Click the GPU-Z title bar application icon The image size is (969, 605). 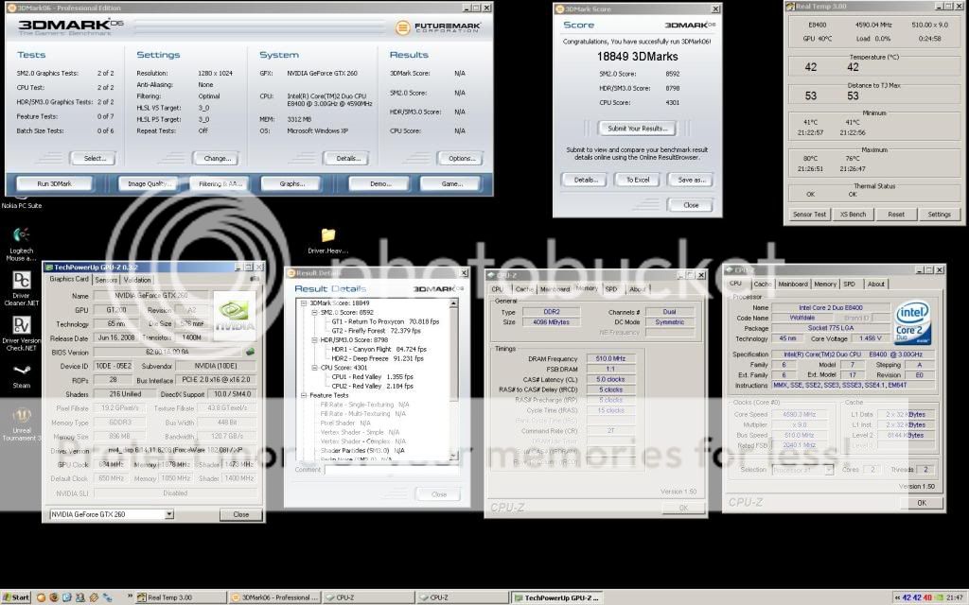[49, 268]
